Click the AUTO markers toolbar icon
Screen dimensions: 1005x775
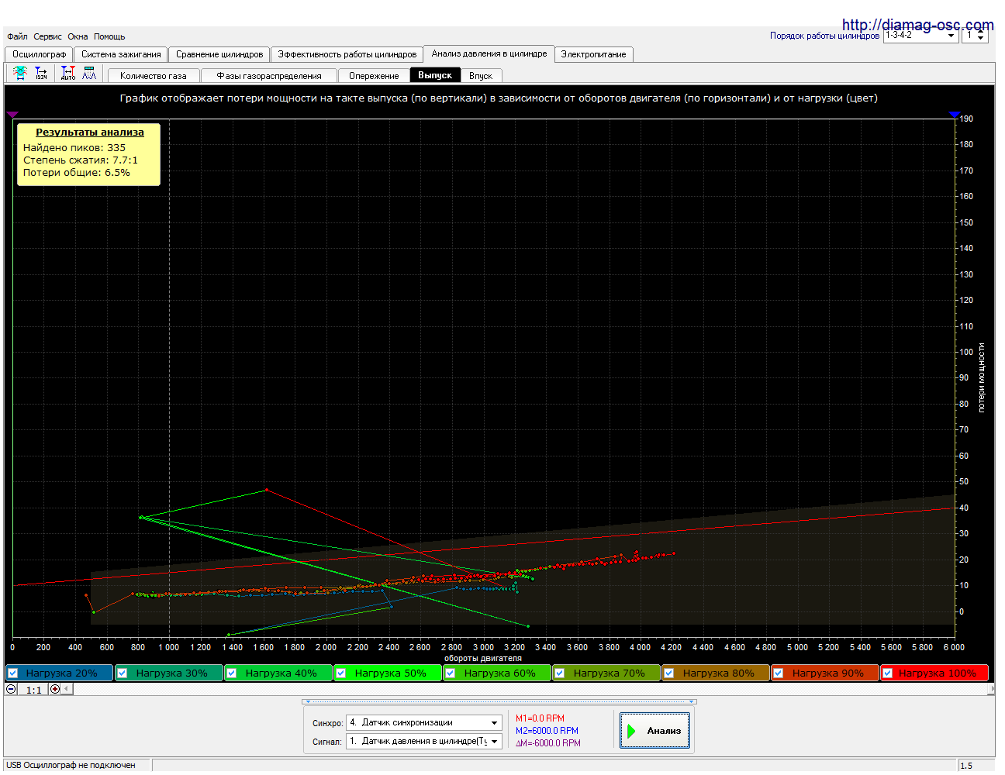coord(68,74)
